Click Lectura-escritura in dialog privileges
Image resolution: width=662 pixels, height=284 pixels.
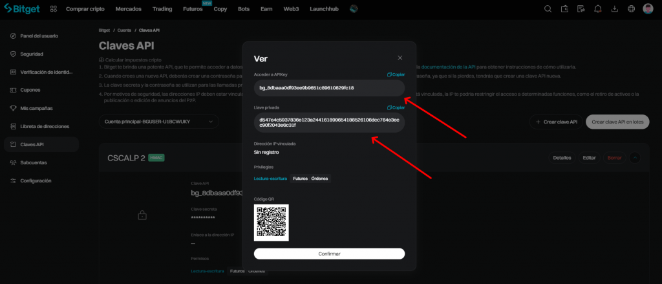[270, 179]
